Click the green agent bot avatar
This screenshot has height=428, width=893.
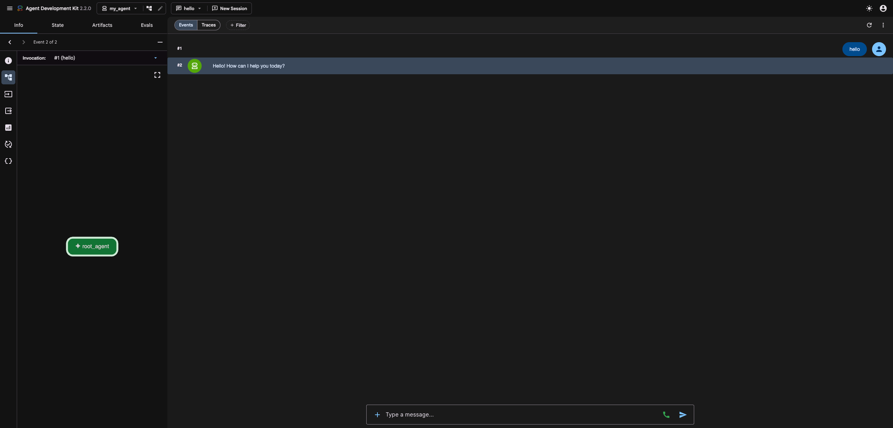coord(195,66)
